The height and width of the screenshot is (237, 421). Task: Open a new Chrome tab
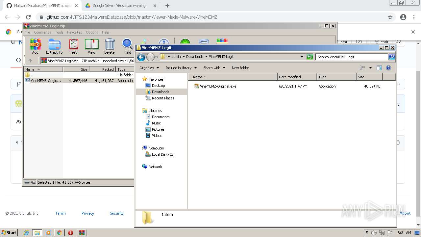[167, 6]
